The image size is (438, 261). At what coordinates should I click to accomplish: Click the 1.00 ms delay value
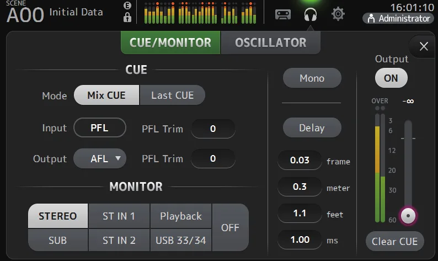[300, 239]
